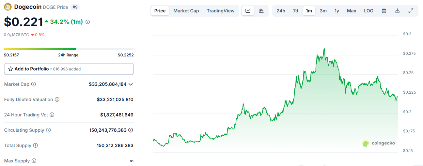Switch to candlestick chart icon
This screenshot has width=423, height=166.
click(x=261, y=11)
